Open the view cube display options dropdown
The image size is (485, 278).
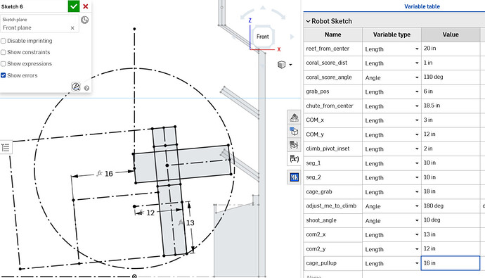(x=285, y=65)
